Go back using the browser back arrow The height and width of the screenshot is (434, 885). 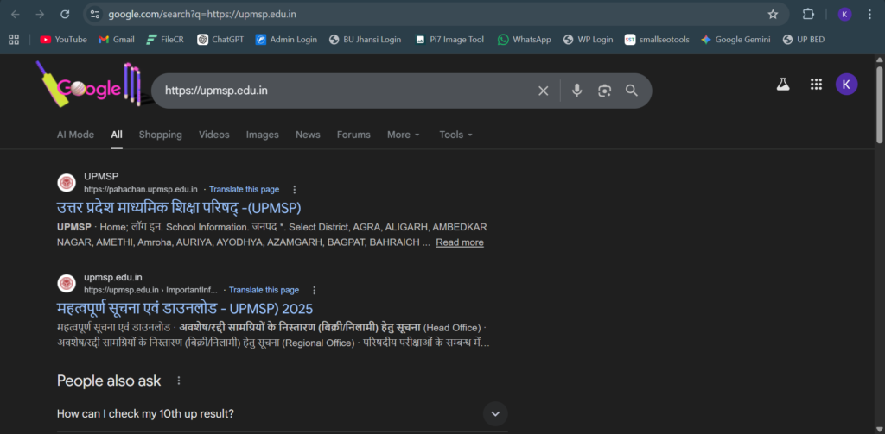16,15
